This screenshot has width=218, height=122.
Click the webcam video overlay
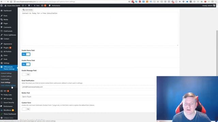(x=187, y=99)
